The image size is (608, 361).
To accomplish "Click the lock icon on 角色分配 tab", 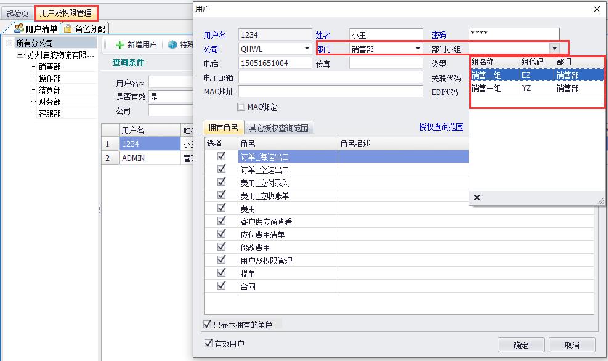I will pos(68,29).
